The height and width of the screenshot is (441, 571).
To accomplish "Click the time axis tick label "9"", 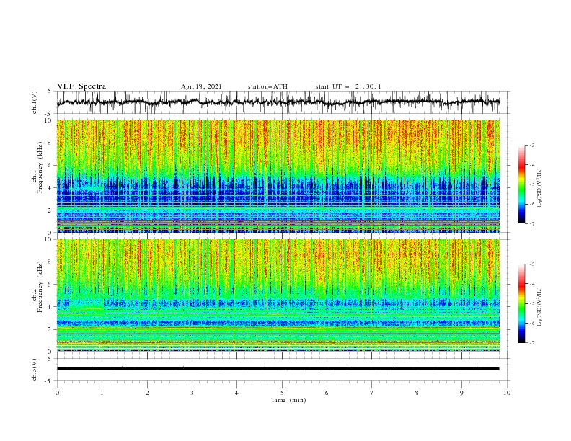I will tap(461, 393).
